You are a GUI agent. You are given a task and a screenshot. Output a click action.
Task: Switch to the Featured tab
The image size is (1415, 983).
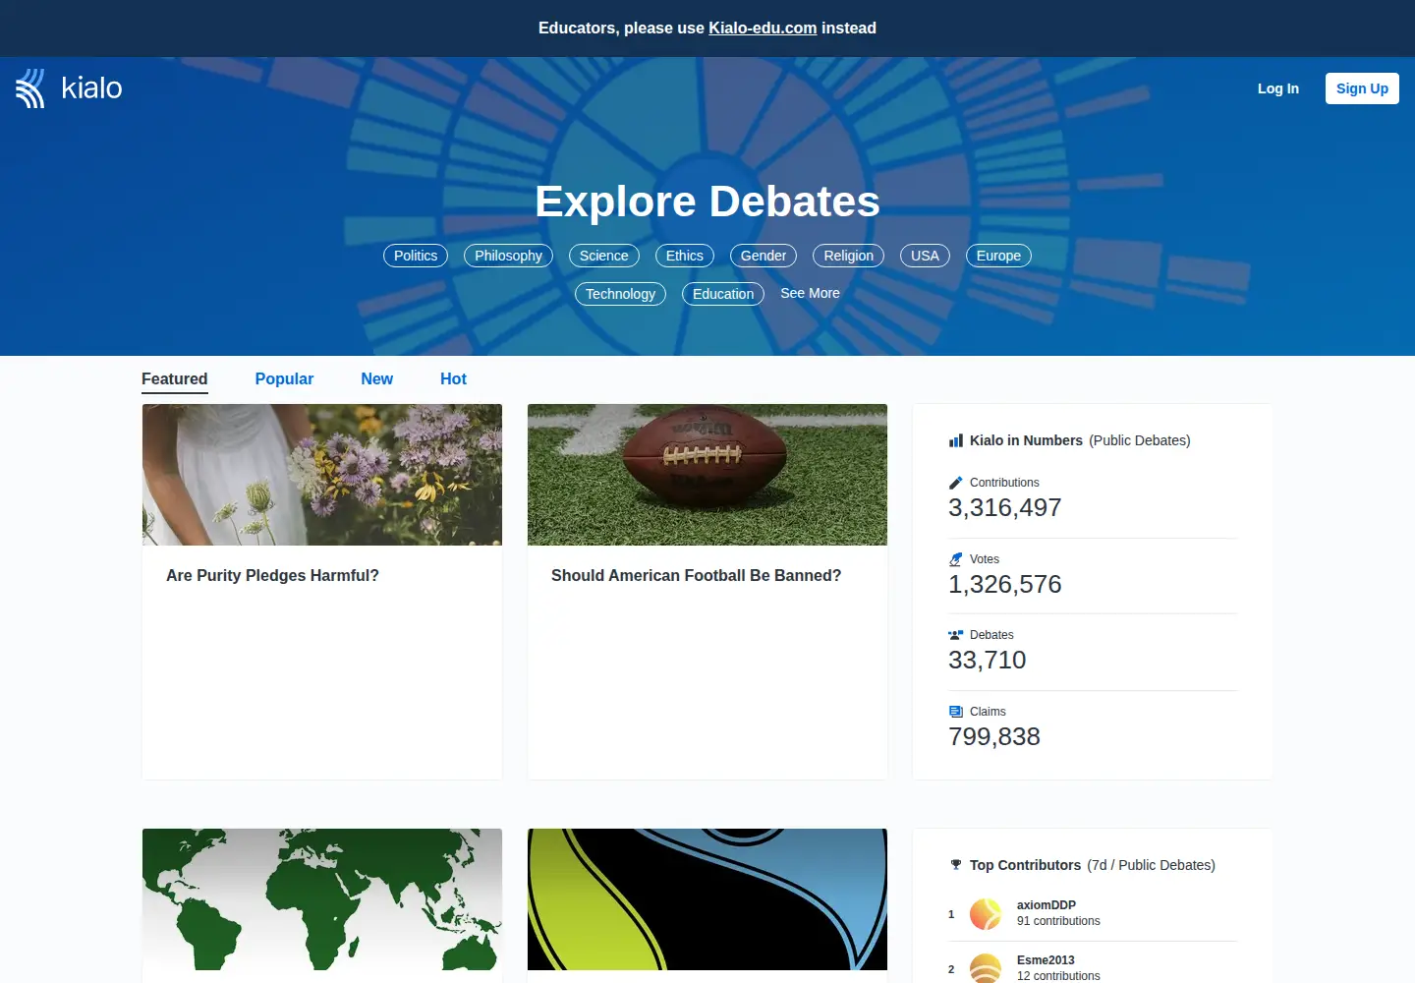pos(175,379)
